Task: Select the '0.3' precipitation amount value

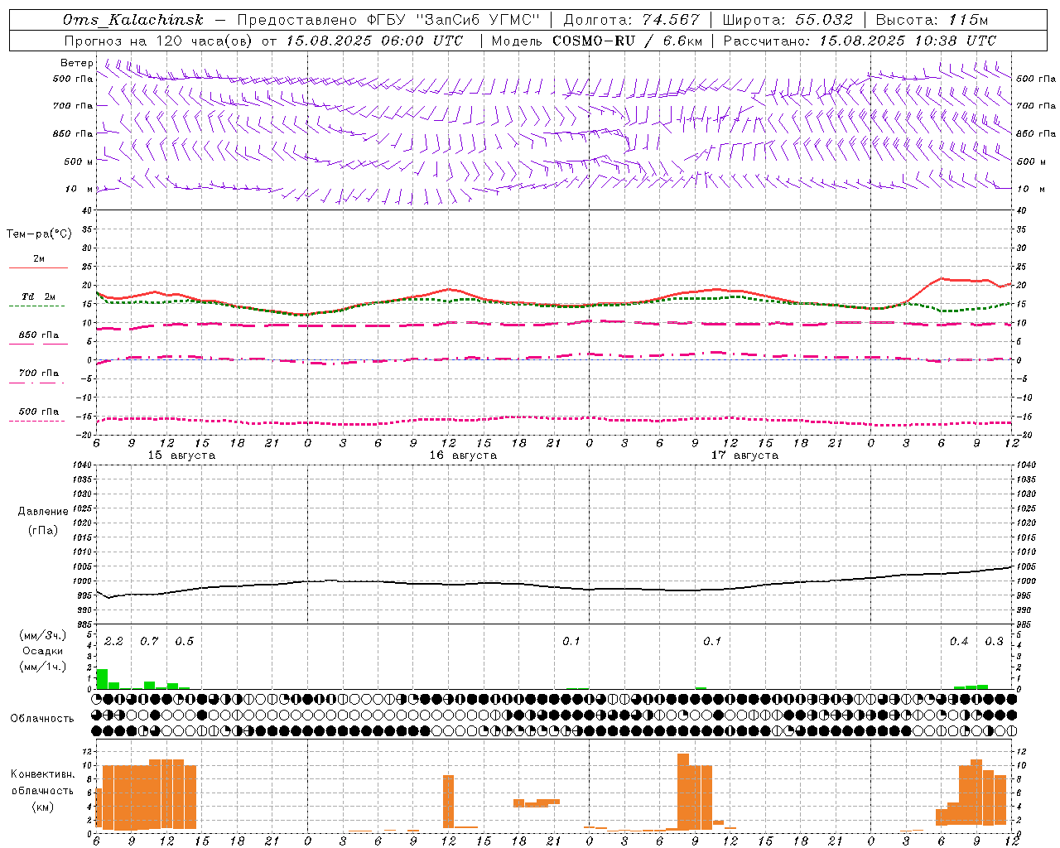Action: click(x=994, y=641)
